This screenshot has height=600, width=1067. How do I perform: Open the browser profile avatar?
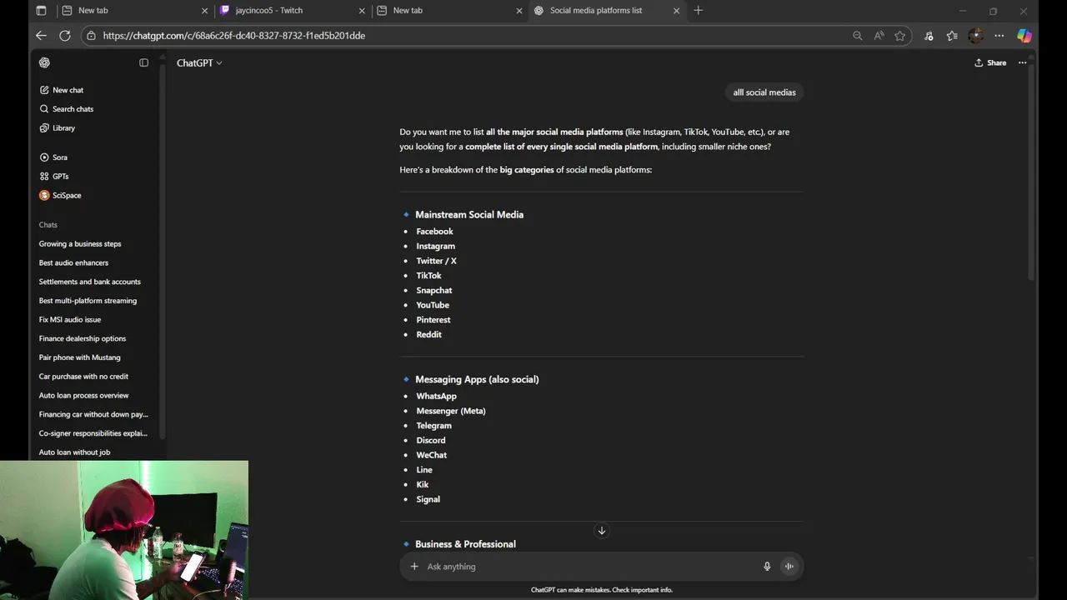point(975,36)
